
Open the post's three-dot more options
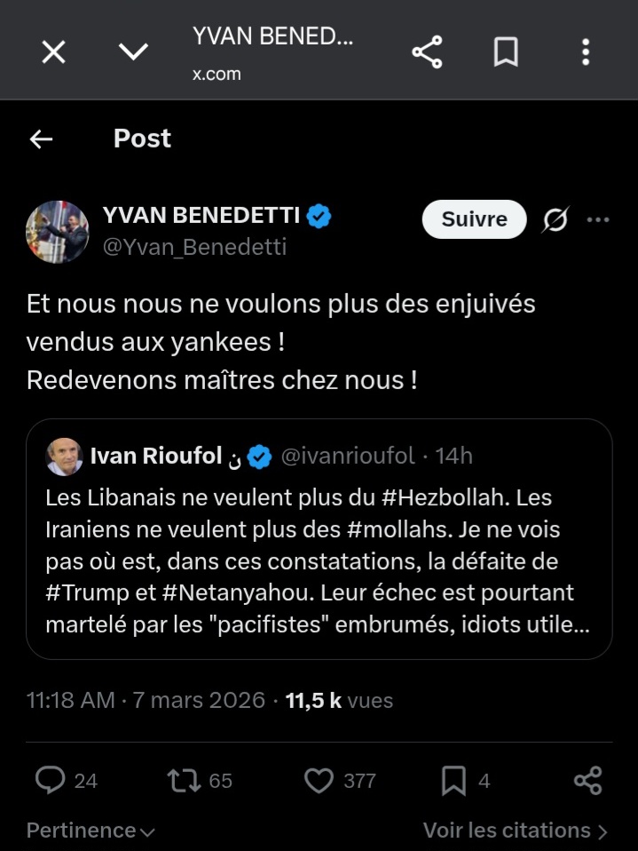[x=599, y=219]
